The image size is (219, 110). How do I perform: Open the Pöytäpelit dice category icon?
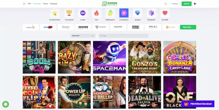tap(151, 13)
